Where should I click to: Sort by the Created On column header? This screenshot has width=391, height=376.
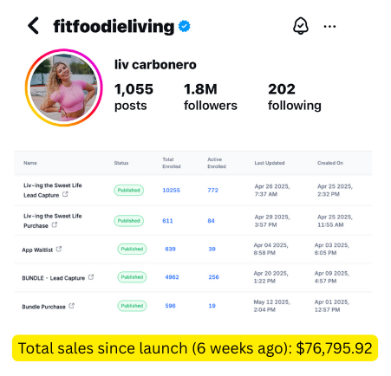[x=330, y=163]
